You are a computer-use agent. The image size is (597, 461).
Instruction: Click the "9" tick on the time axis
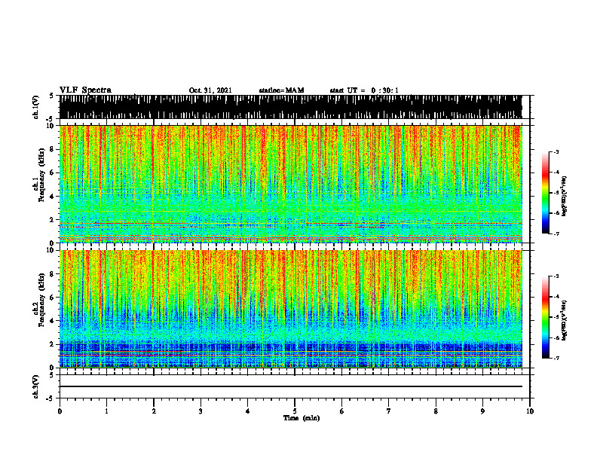tap(482, 411)
